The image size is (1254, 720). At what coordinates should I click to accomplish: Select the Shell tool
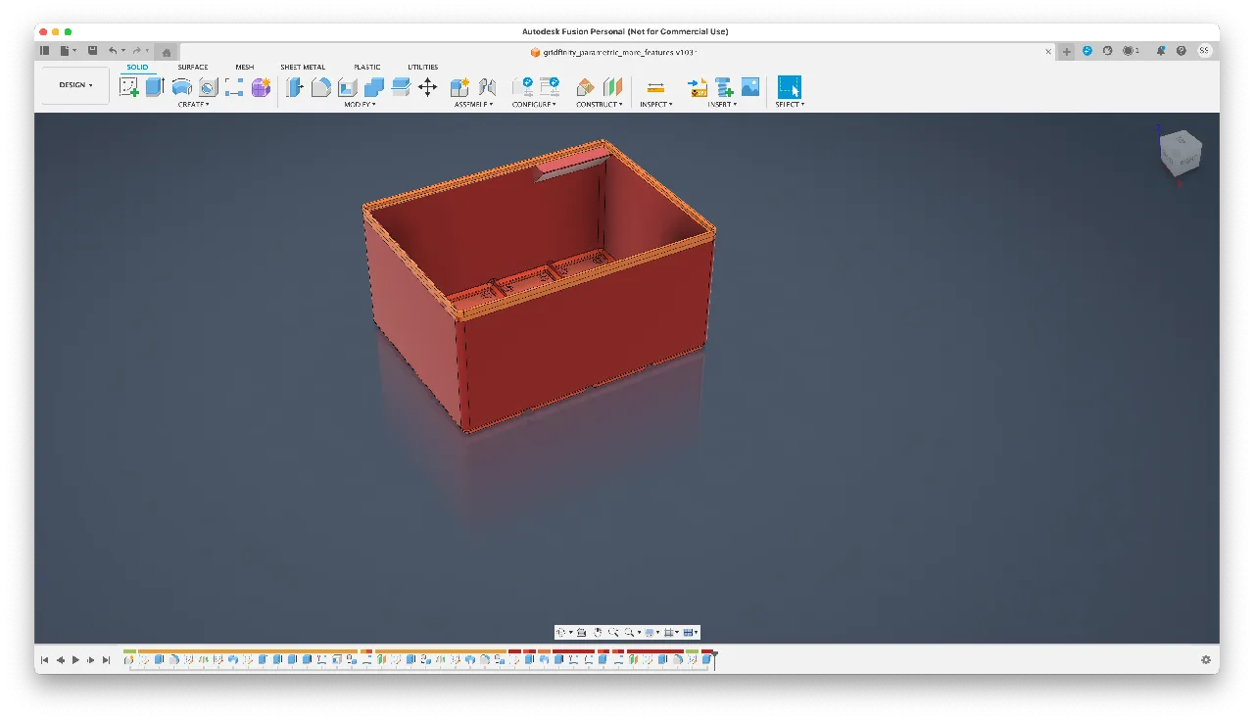click(x=347, y=87)
